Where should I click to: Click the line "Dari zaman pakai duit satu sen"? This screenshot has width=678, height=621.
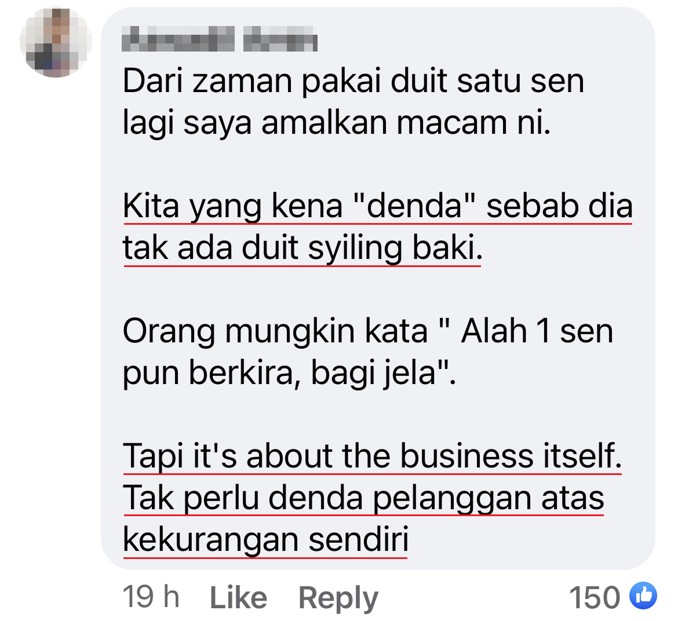coord(353,81)
